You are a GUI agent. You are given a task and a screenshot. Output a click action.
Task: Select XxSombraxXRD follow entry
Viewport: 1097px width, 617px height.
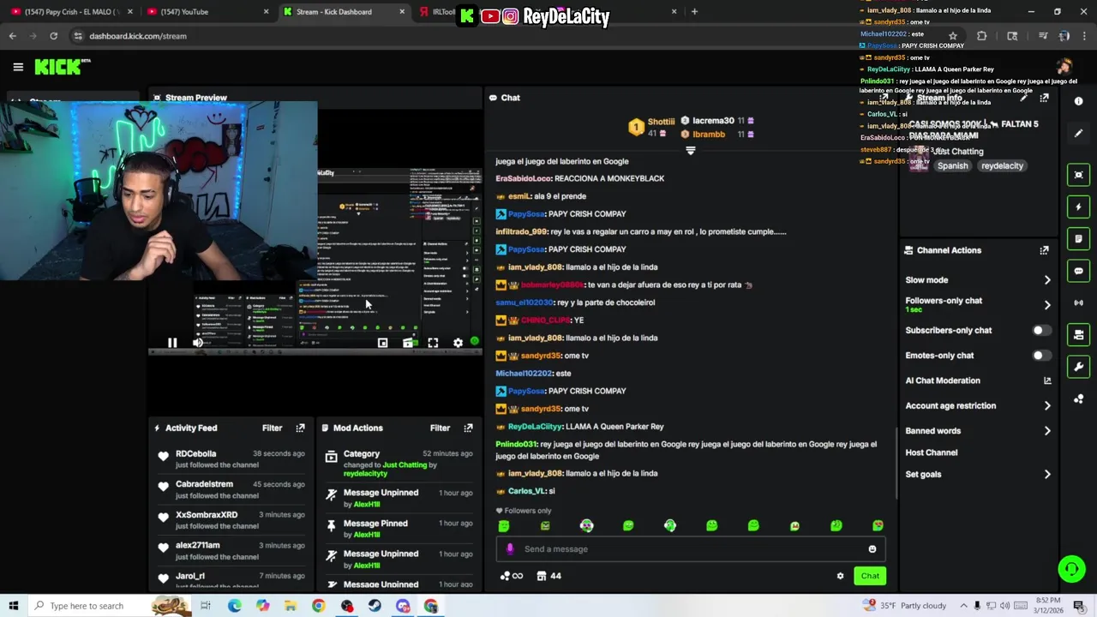tap(230, 520)
